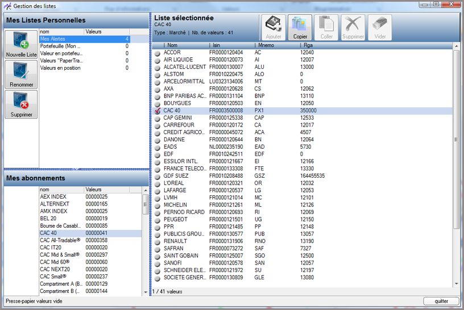Toggle the round marker next to DANONE
This screenshot has height=310, width=464.
[158, 140]
